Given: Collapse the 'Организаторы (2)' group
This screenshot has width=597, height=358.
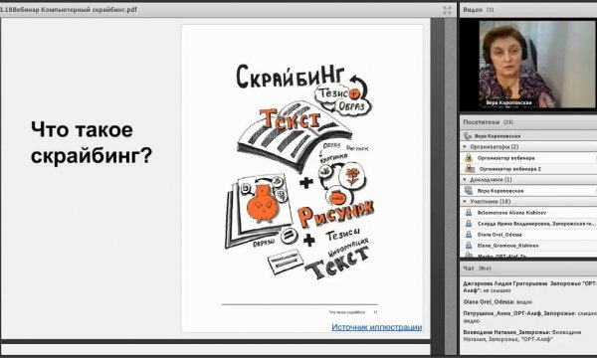Looking at the screenshot, I should tap(465, 146).
